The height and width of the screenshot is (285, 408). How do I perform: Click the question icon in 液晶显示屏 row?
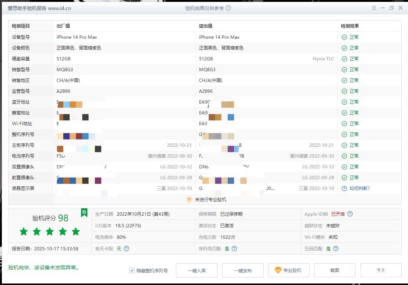[344, 189]
